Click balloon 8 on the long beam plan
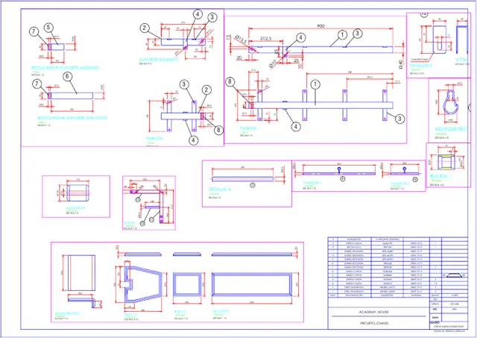Screen dimensions: 477x338 [x=230, y=81]
